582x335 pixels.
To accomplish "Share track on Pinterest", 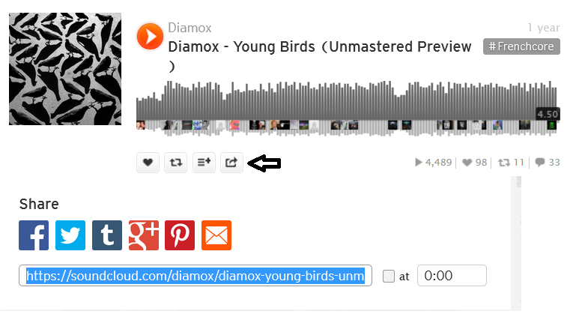I will pyautogui.click(x=180, y=235).
